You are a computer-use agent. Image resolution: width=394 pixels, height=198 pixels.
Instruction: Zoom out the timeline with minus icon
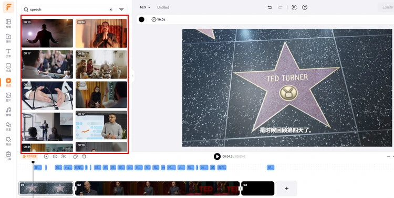tap(388, 156)
